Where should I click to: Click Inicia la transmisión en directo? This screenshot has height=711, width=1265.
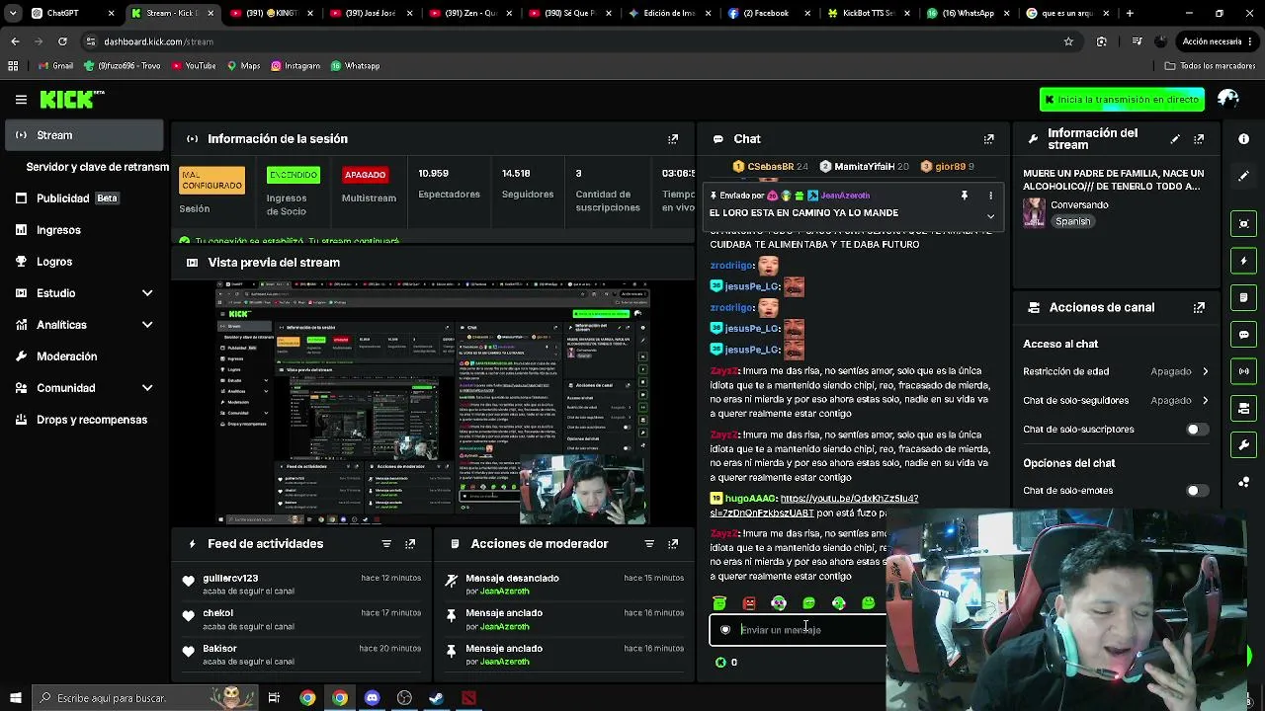pyautogui.click(x=1122, y=100)
